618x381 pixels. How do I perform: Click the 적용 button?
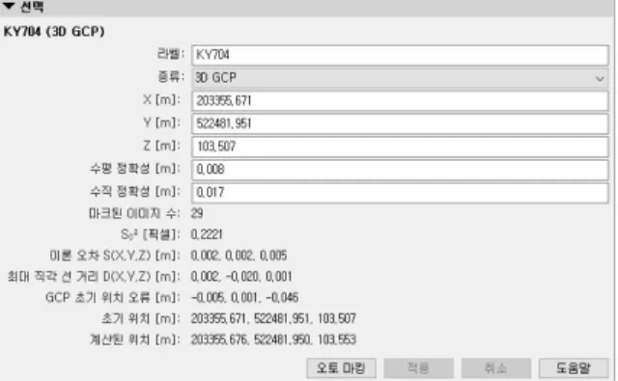tap(418, 368)
